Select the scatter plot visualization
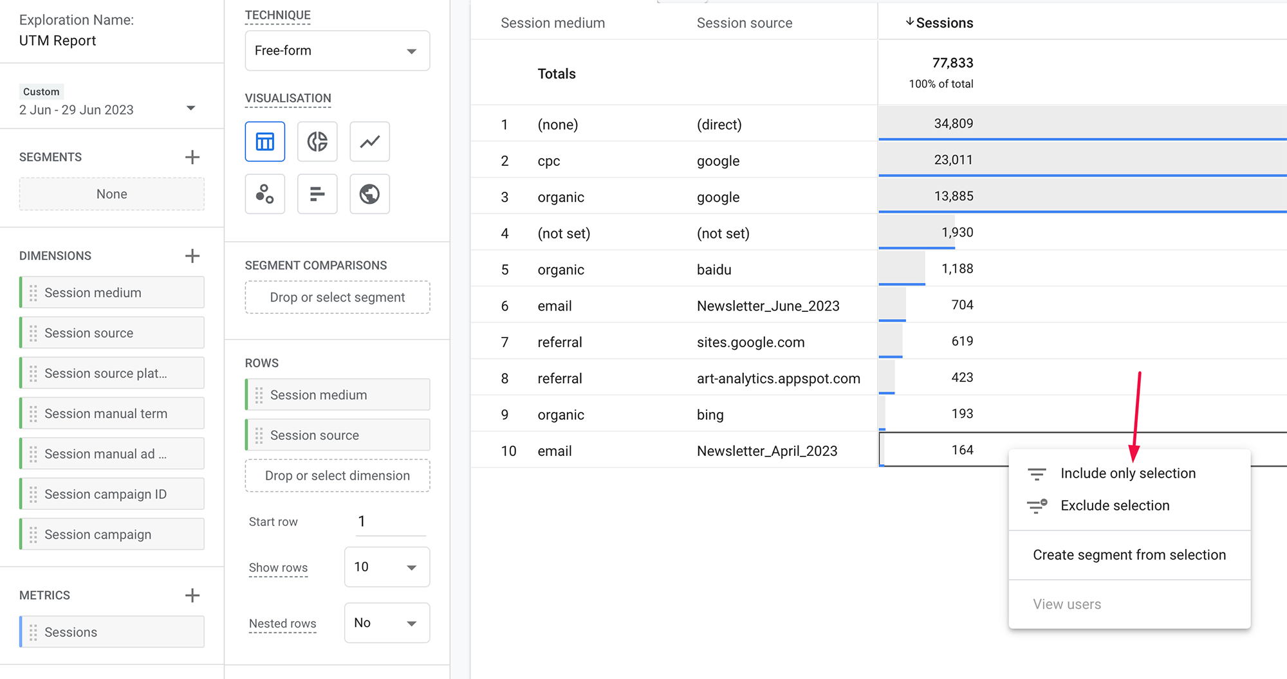The image size is (1287, 679). 264,194
